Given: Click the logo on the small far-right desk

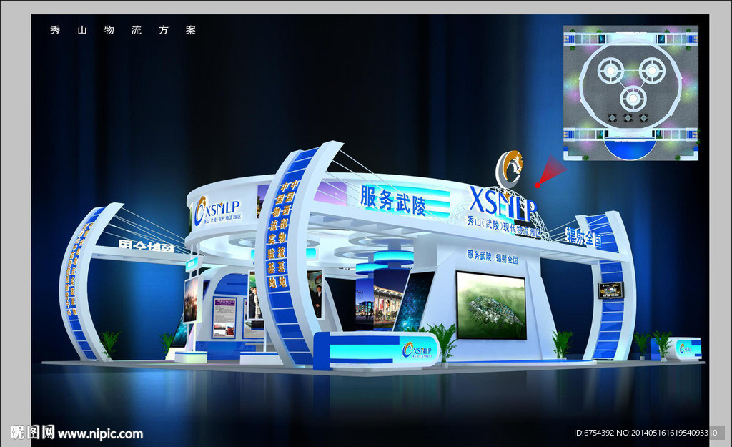Looking at the screenshot, I should (x=686, y=348).
